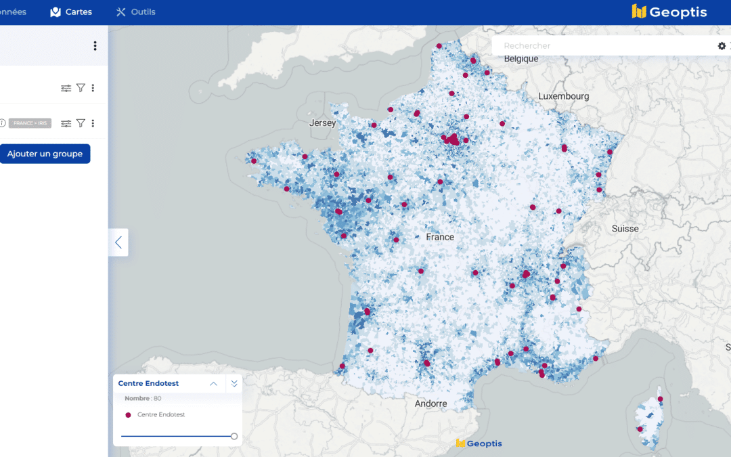Click the Belgique label on map
Screen dimensions: 731x457
(521, 59)
